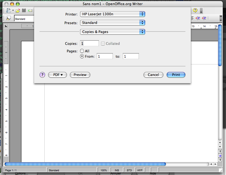Click the 'to' page number field
The image size is (226, 175).
pyautogui.click(x=131, y=56)
